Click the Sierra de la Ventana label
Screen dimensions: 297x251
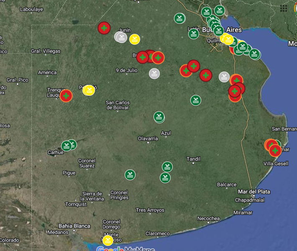[92, 196]
